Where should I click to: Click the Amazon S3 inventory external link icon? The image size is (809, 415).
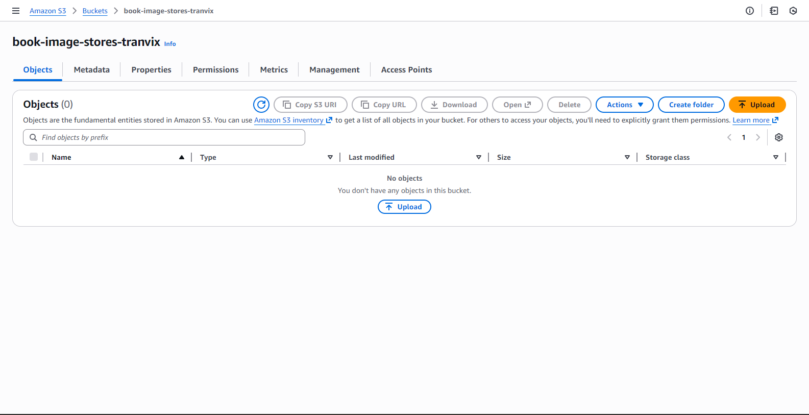pos(329,120)
